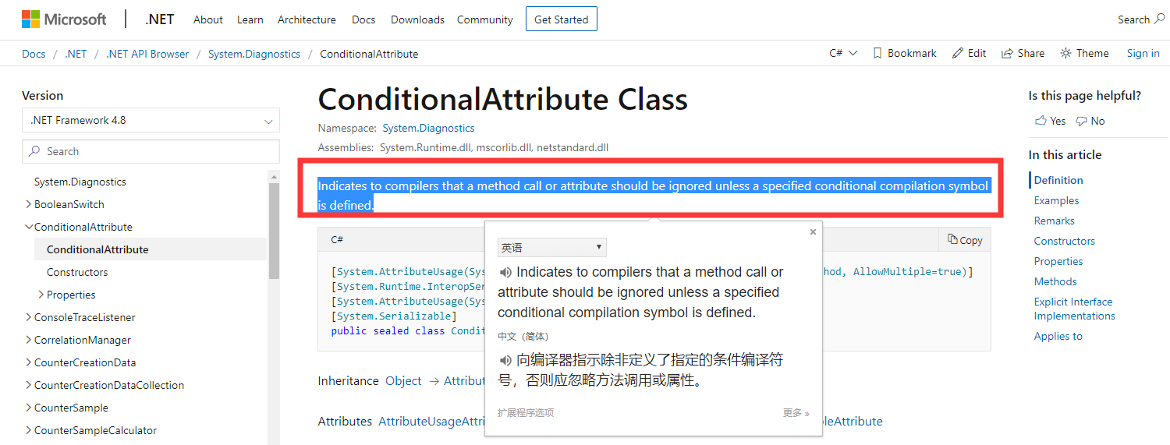Viewport: 1170px width, 445px height.
Task: Open the source language dropdown 英语
Action: pos(551,247)
